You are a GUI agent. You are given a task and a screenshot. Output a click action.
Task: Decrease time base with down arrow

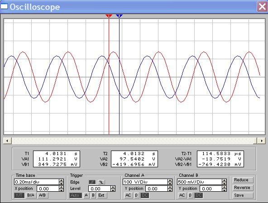click(62, 184)
